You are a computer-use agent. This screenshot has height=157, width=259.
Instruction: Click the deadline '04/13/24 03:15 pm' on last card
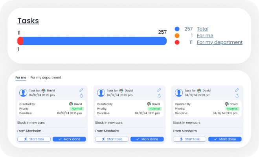pos(225,113)
